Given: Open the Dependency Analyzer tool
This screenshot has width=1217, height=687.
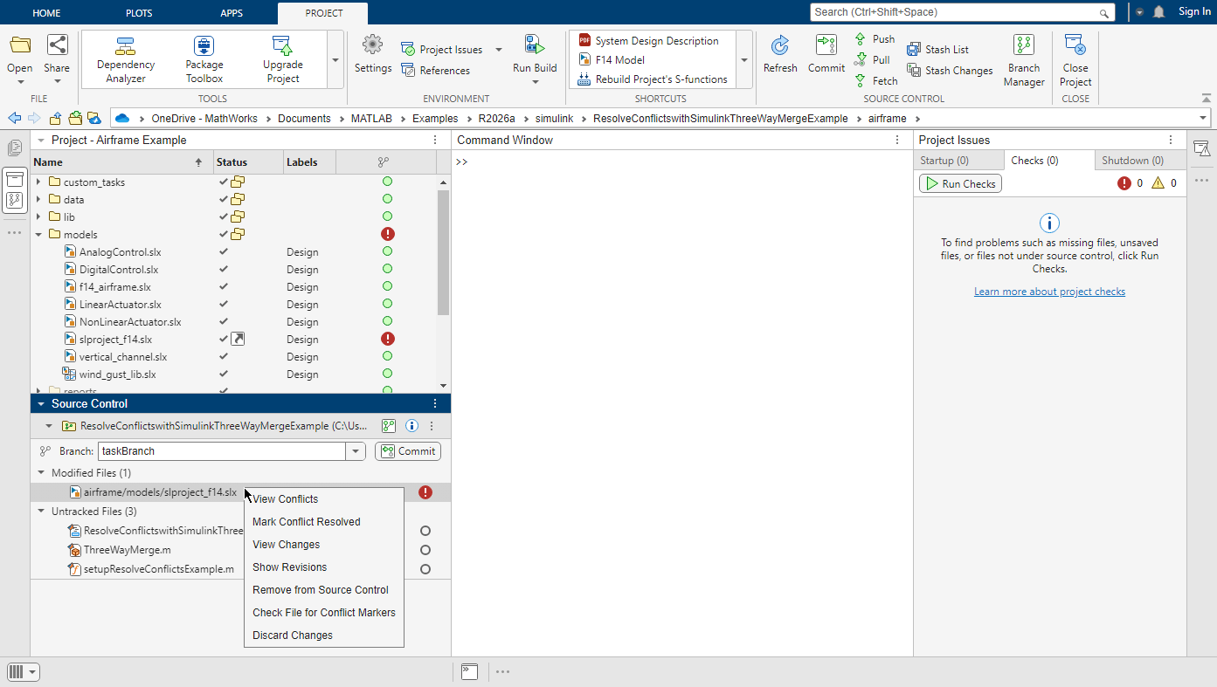Looking at the screenshot, I should point(126,59).
